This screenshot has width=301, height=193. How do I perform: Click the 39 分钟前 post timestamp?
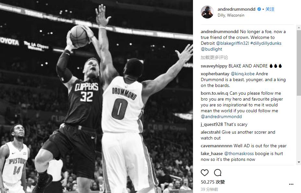point(210,189)
